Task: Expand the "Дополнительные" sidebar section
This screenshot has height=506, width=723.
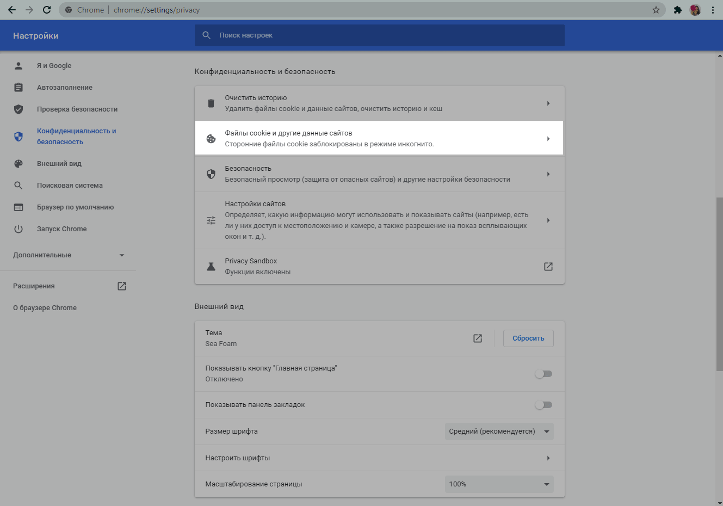Action: (69, 255)
